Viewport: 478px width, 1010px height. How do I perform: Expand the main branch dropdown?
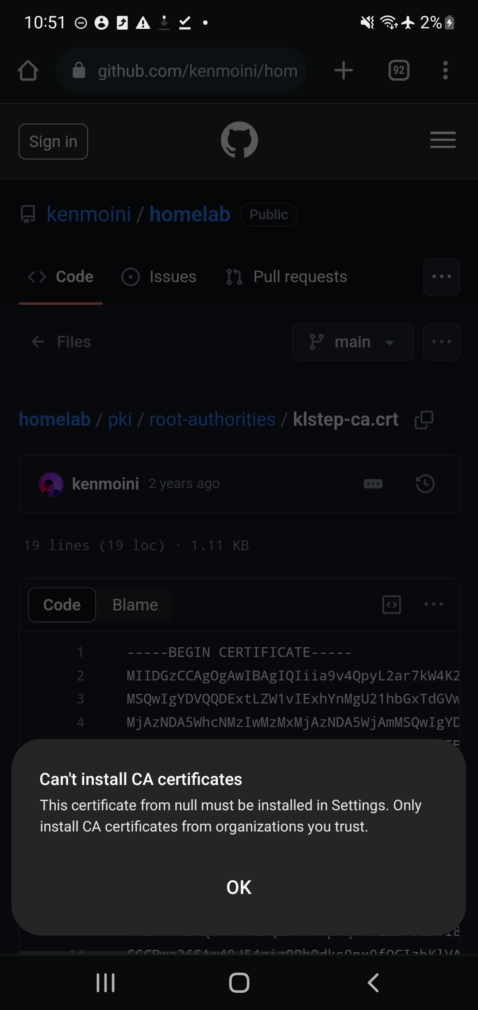tap(353, 342)
